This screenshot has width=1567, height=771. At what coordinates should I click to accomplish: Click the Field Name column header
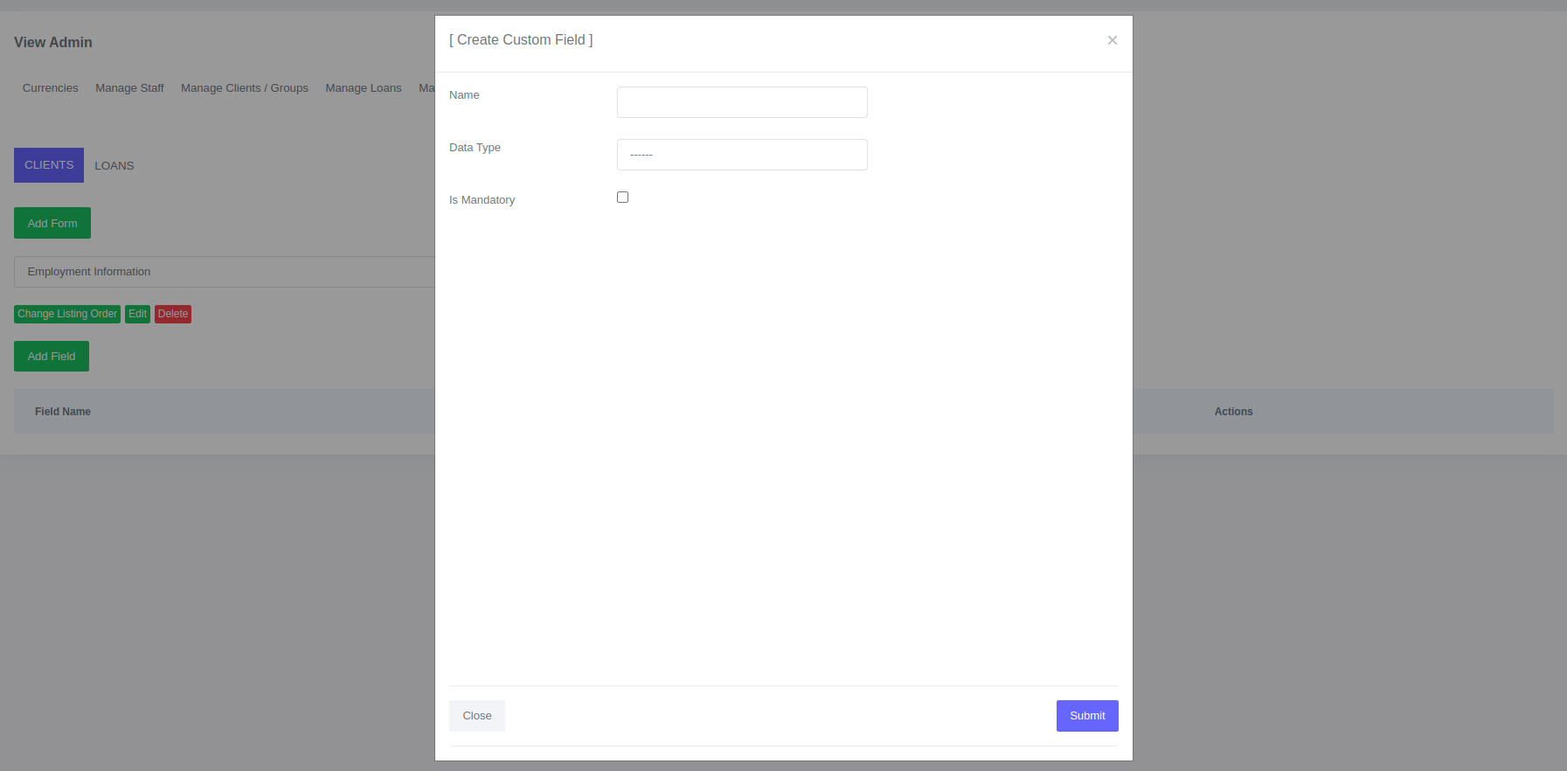63,412
